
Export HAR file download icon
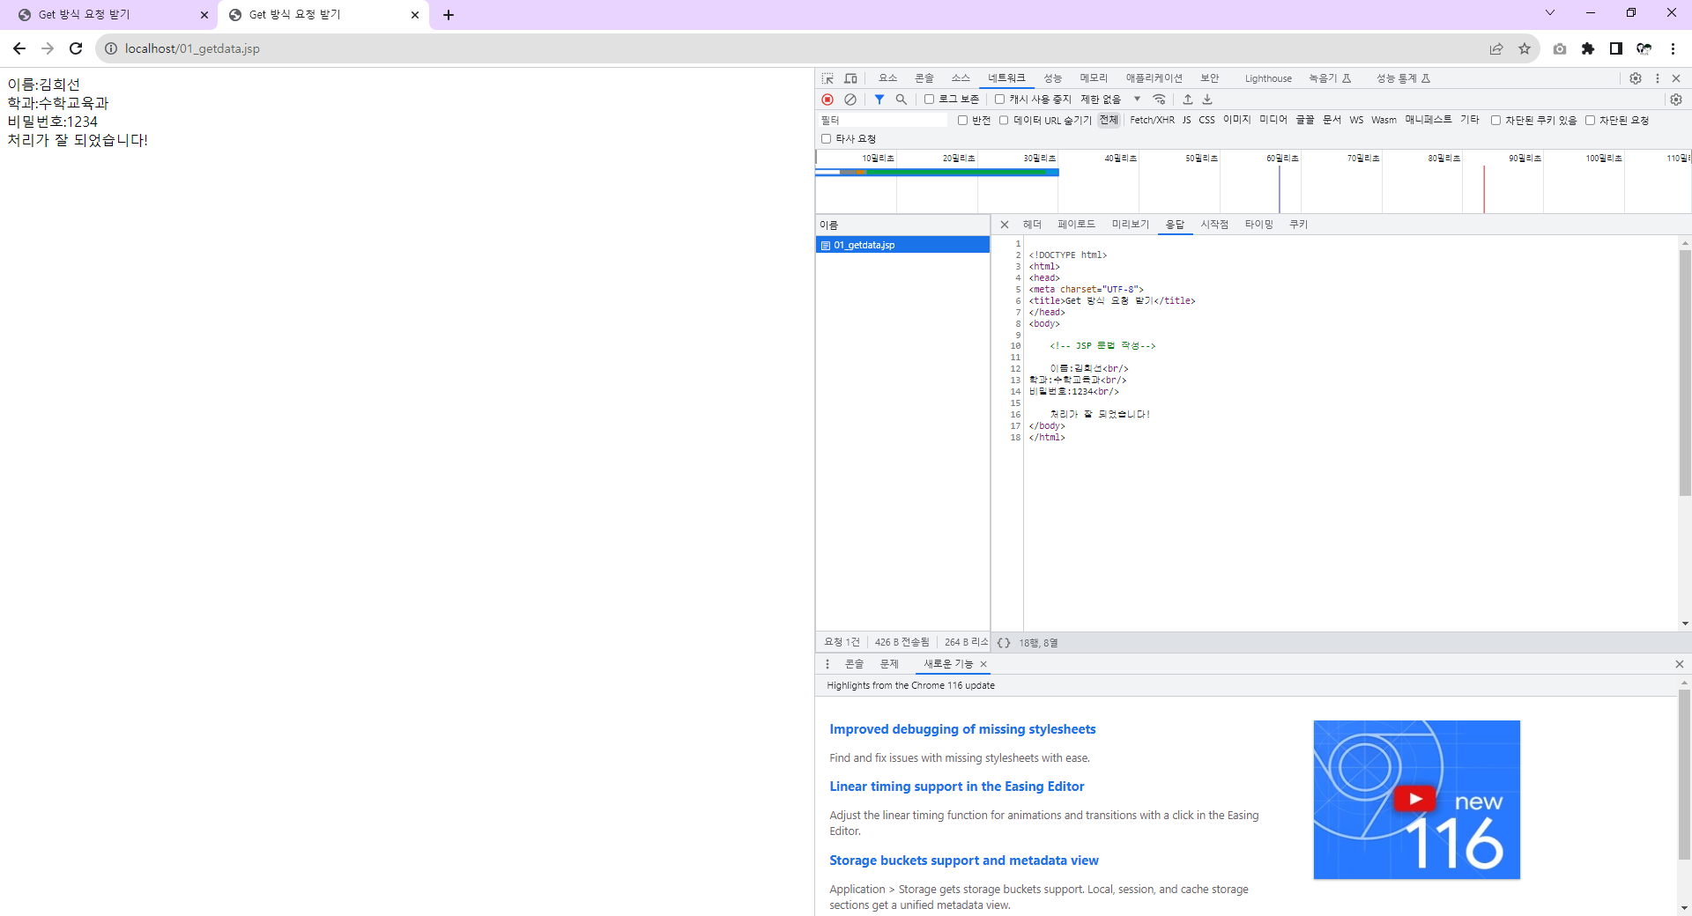[x=1207, y=100]
